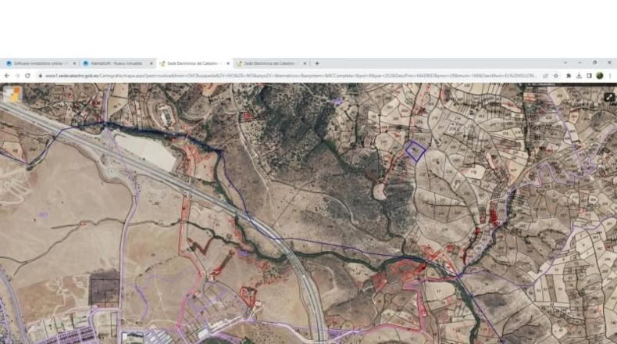Open a new browser tab
617x344 pixels.
317,63
